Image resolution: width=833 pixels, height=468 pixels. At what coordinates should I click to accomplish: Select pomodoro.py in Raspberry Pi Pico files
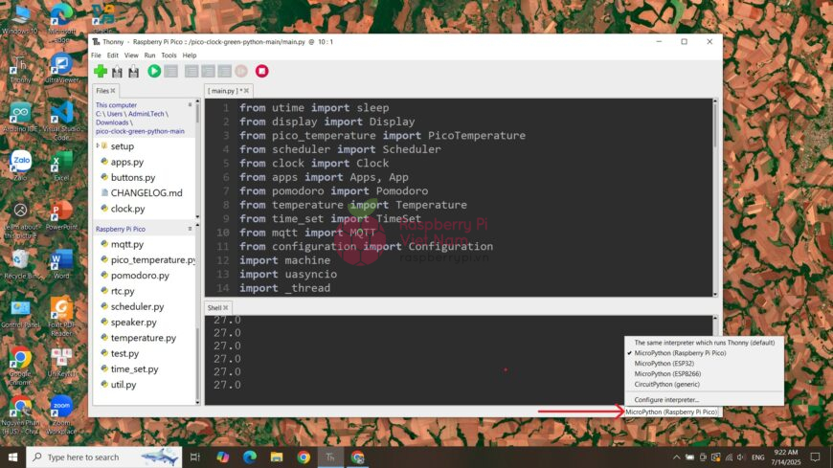(140, 276)
